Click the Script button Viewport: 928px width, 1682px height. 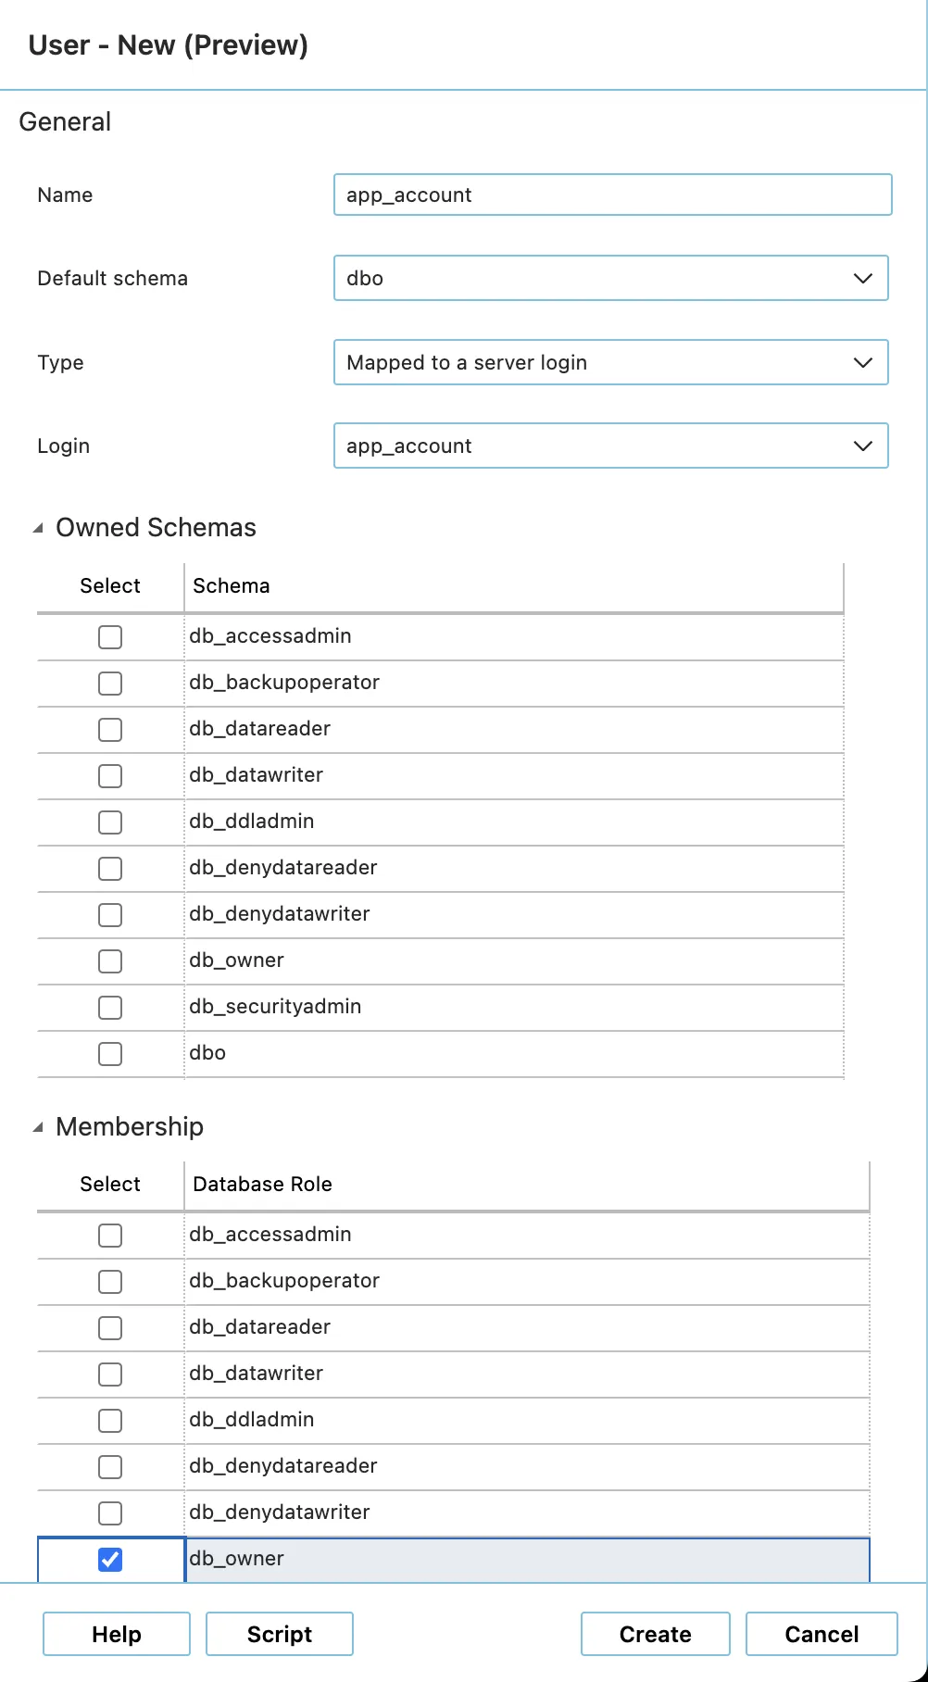280,1634
